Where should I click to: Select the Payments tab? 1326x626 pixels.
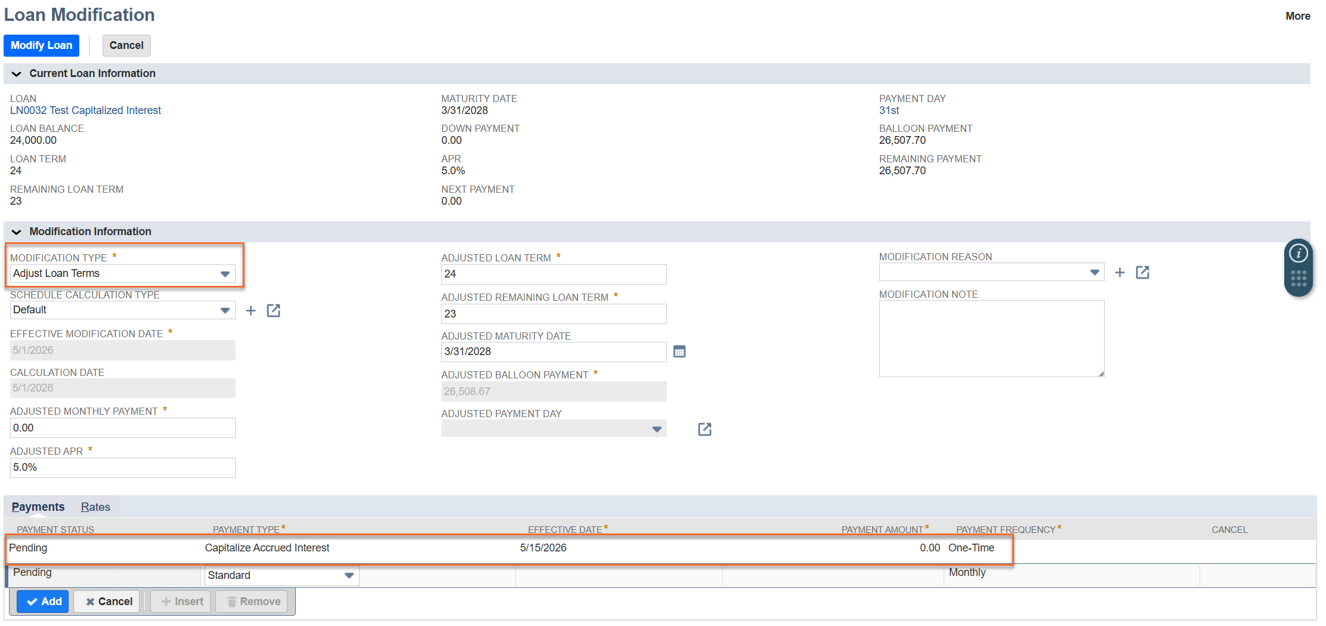tap(38, 507)
